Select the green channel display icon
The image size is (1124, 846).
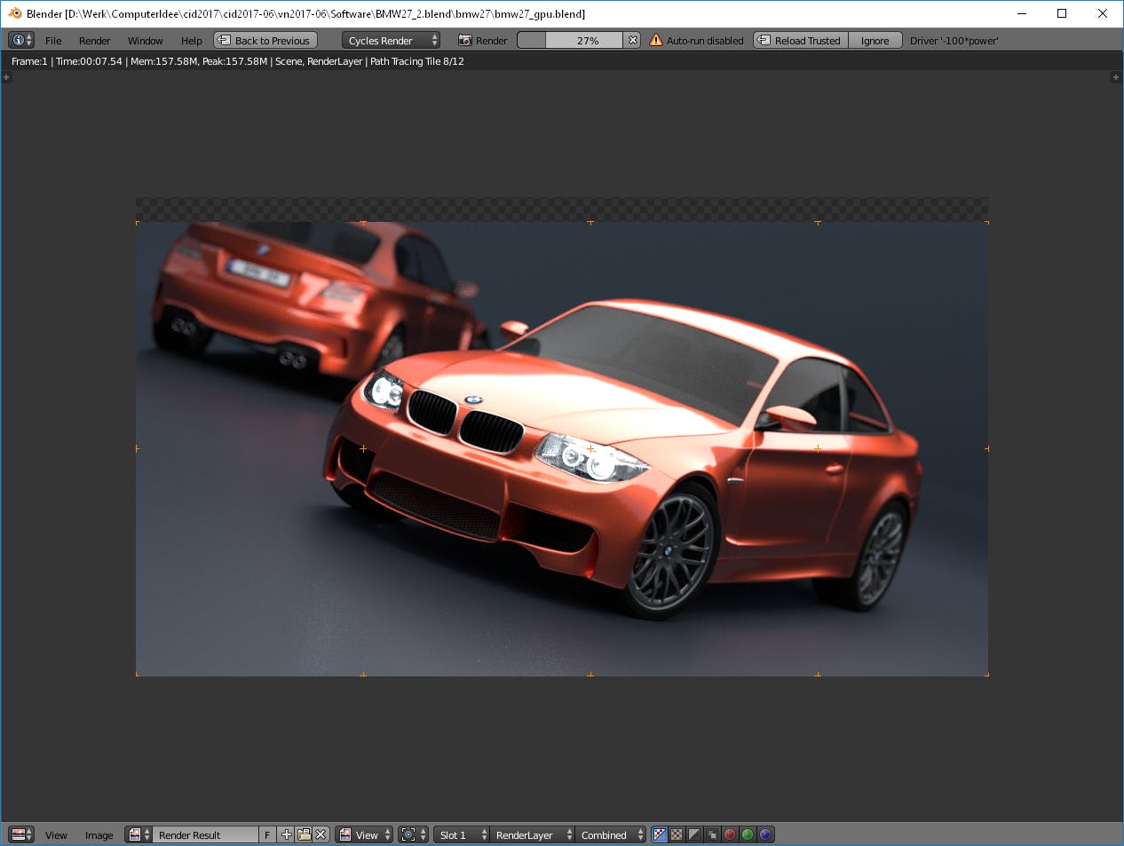point(747,834)
